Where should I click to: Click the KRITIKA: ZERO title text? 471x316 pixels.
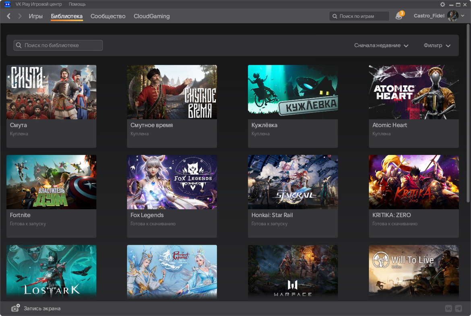(x=392, y=215)
